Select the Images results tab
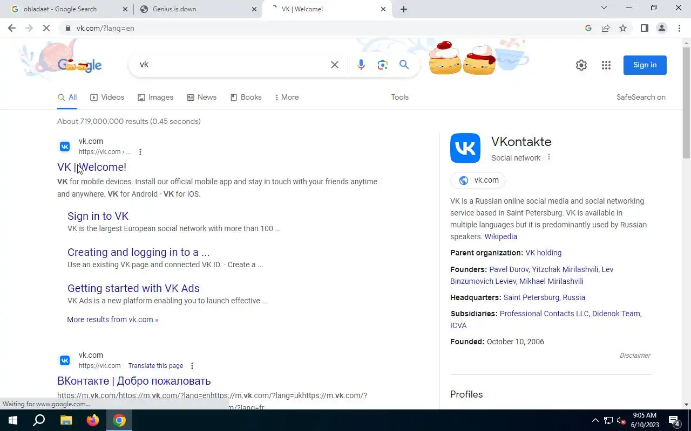This screenshot has width=691, height=431. [155, 98]
